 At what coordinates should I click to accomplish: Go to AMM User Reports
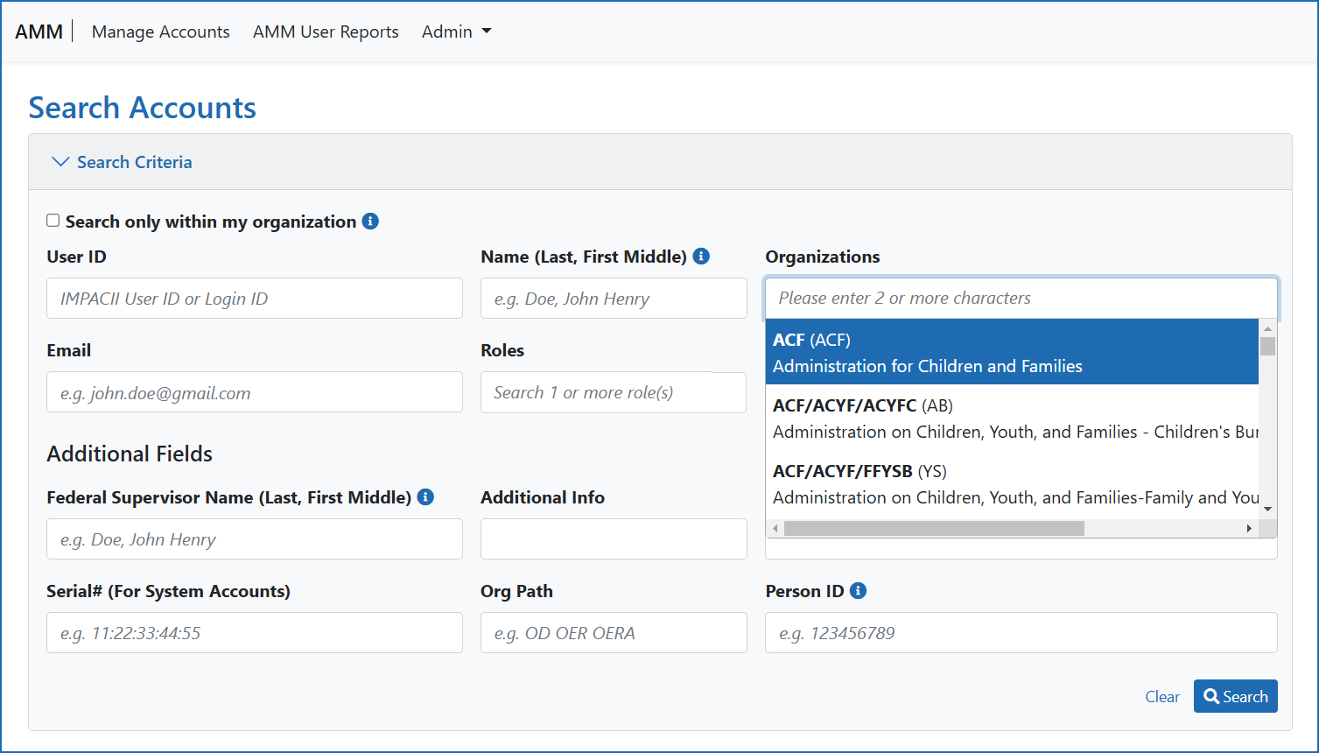click(326, 32)
